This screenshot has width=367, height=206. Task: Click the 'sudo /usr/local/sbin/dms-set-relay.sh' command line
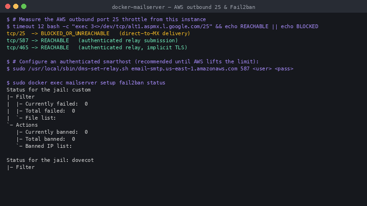click(150, 69)
